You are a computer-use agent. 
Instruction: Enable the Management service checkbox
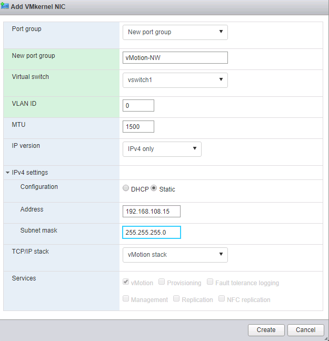coord(126,299)
